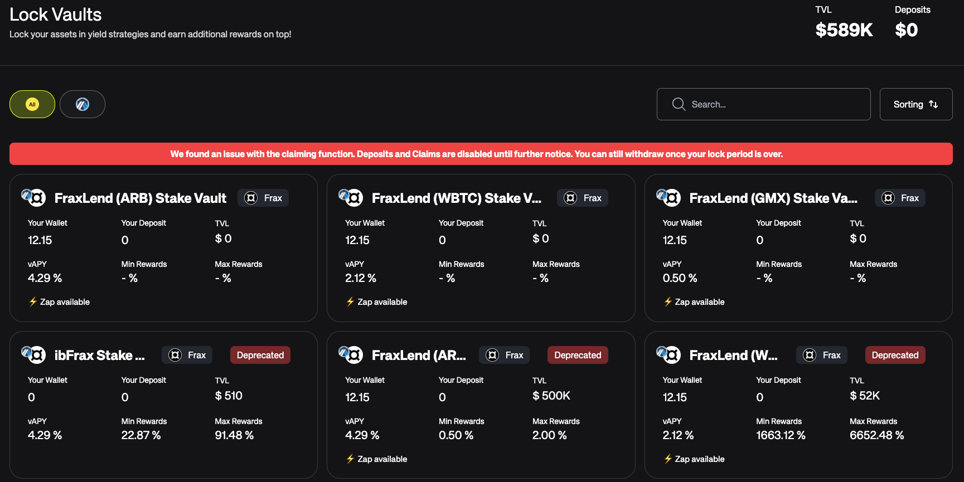Click Frax tag on FraxLend (GMX) vault
The image size is (964, 482).
(x=899, y=198)
